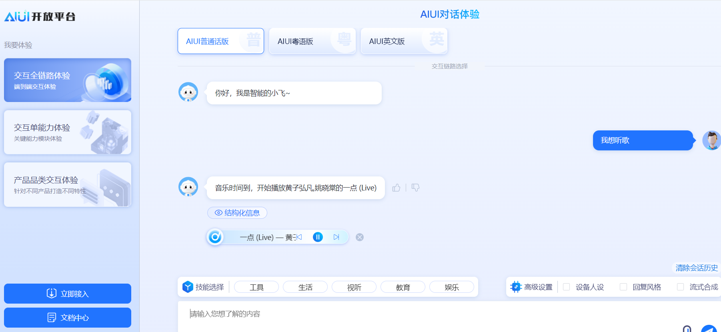Open 高级设置 advanced settings

532,287
